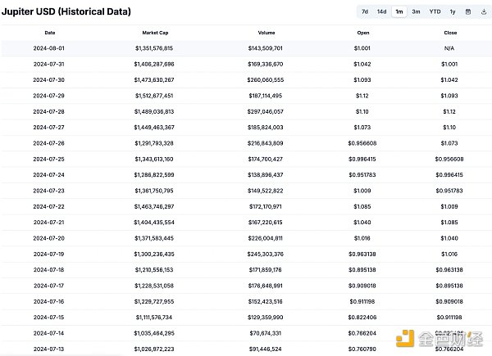Click the 2024-07-28 market cap value
The height and width of the screenshot is (356, 492).
click(154, 111)
